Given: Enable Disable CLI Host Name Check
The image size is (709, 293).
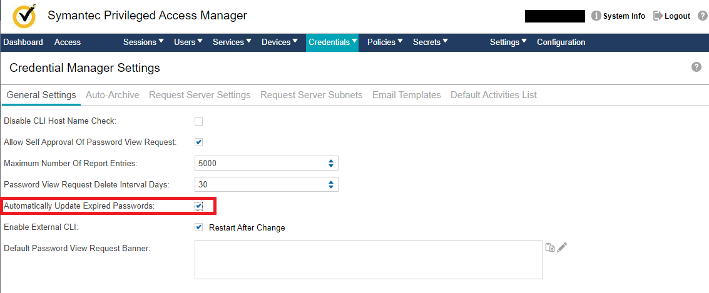Looking at the screenshot, I should [x=198, y=121].
